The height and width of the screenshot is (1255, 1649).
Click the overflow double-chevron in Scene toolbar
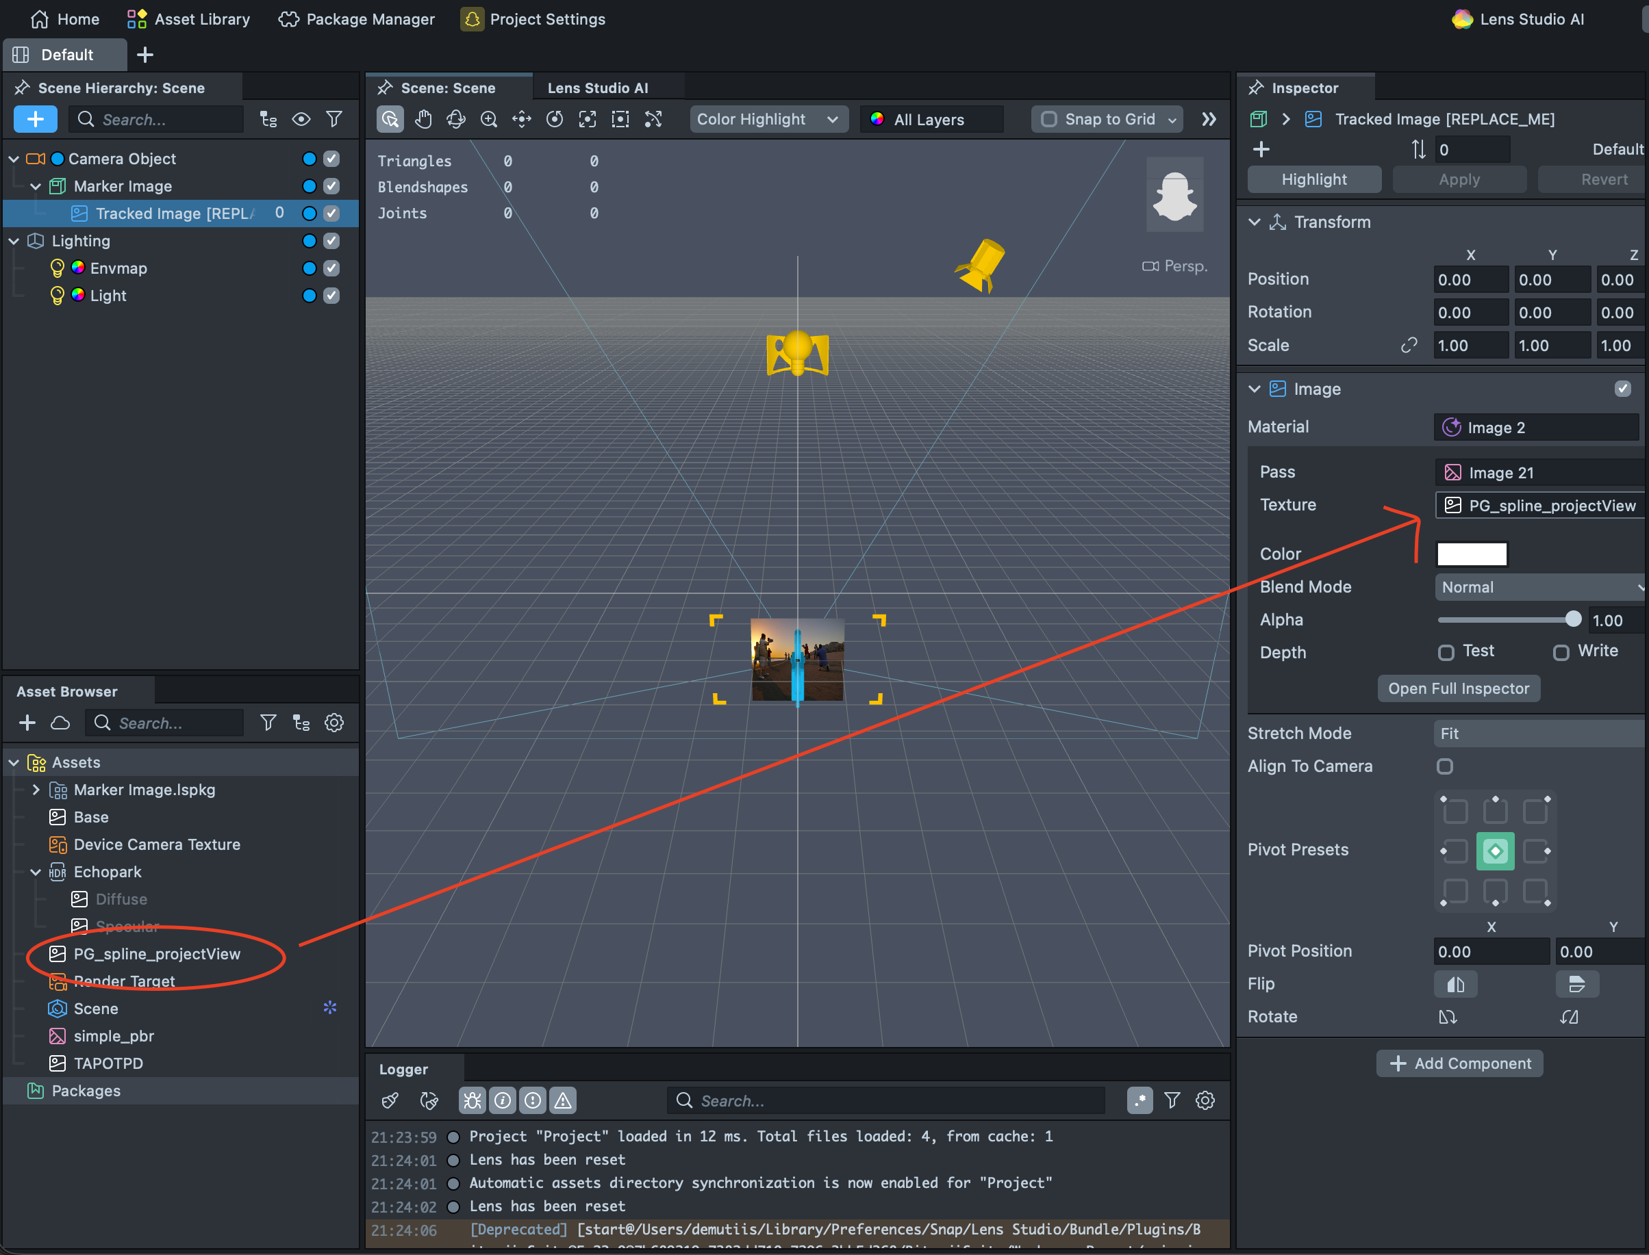point(1209,120)
